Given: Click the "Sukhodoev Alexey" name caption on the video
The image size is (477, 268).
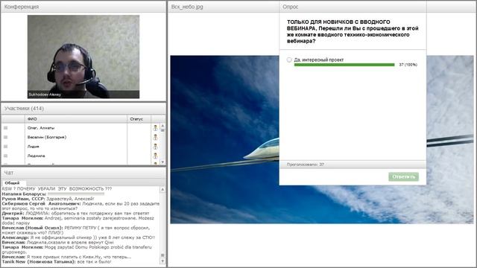Looking at the screenshot, I should (x=45, y=95).
